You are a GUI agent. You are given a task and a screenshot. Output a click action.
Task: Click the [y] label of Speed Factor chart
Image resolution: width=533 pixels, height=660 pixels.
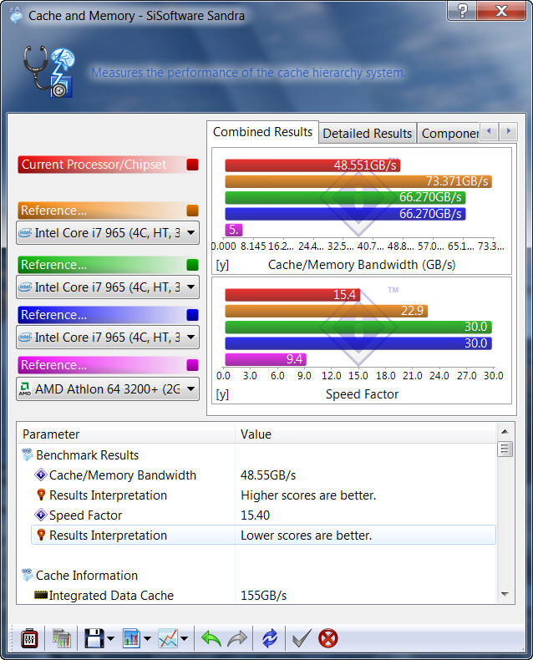pyautogui.click(x=222, y=394)
